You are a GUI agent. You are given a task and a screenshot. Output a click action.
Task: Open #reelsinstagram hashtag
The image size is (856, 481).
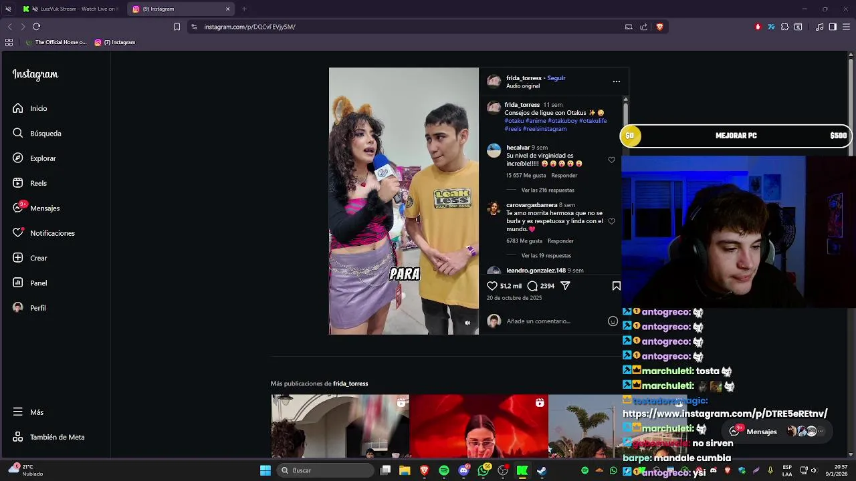point(545,129)
